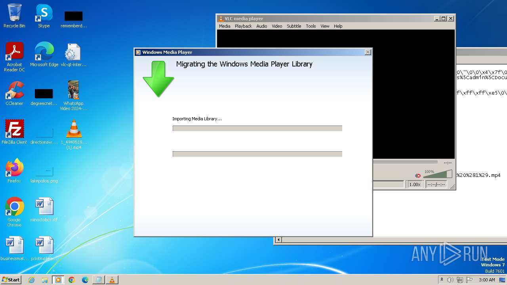This screenshot has height=285, width=507.
Task: Open the Firefox desktop shortcut
Action: click(x=14, y=171)
